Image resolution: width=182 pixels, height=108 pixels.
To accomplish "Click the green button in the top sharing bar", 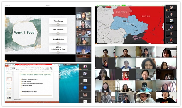I will [x=124, y=5].
